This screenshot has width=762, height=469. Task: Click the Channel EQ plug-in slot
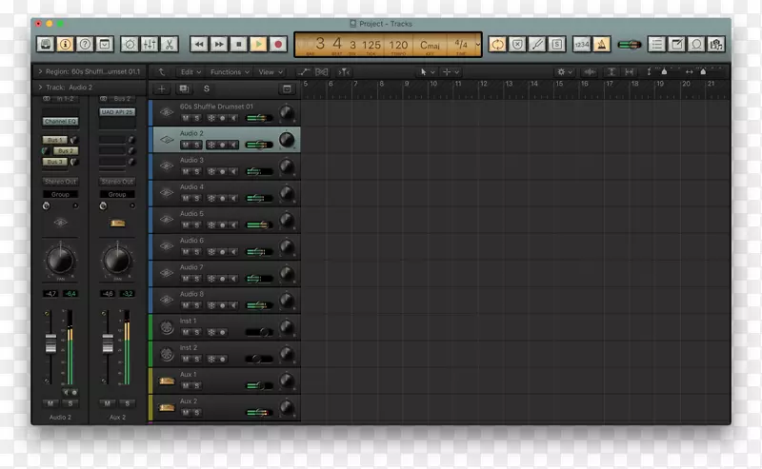click(60, 122)
